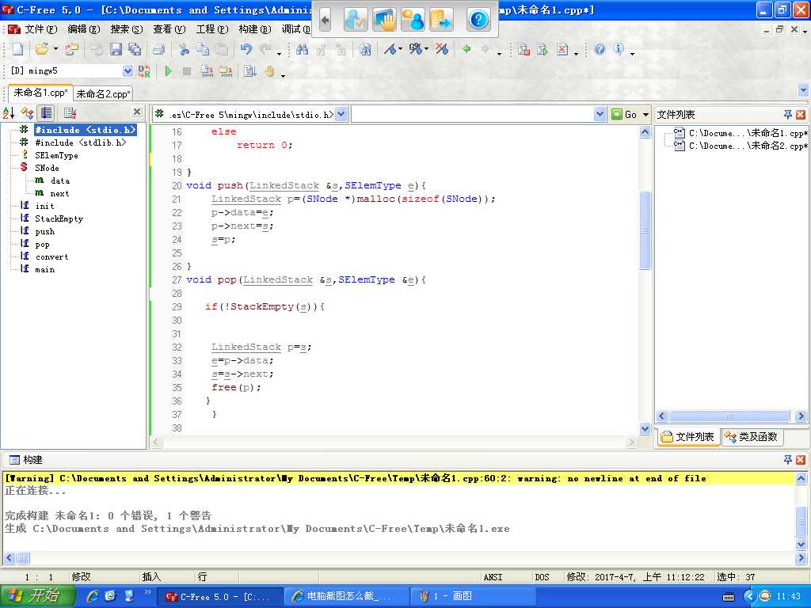The height and width of the screenshot is (608, 811).
Task: Click the Cut scissors icon
Action: coord(184,49)
